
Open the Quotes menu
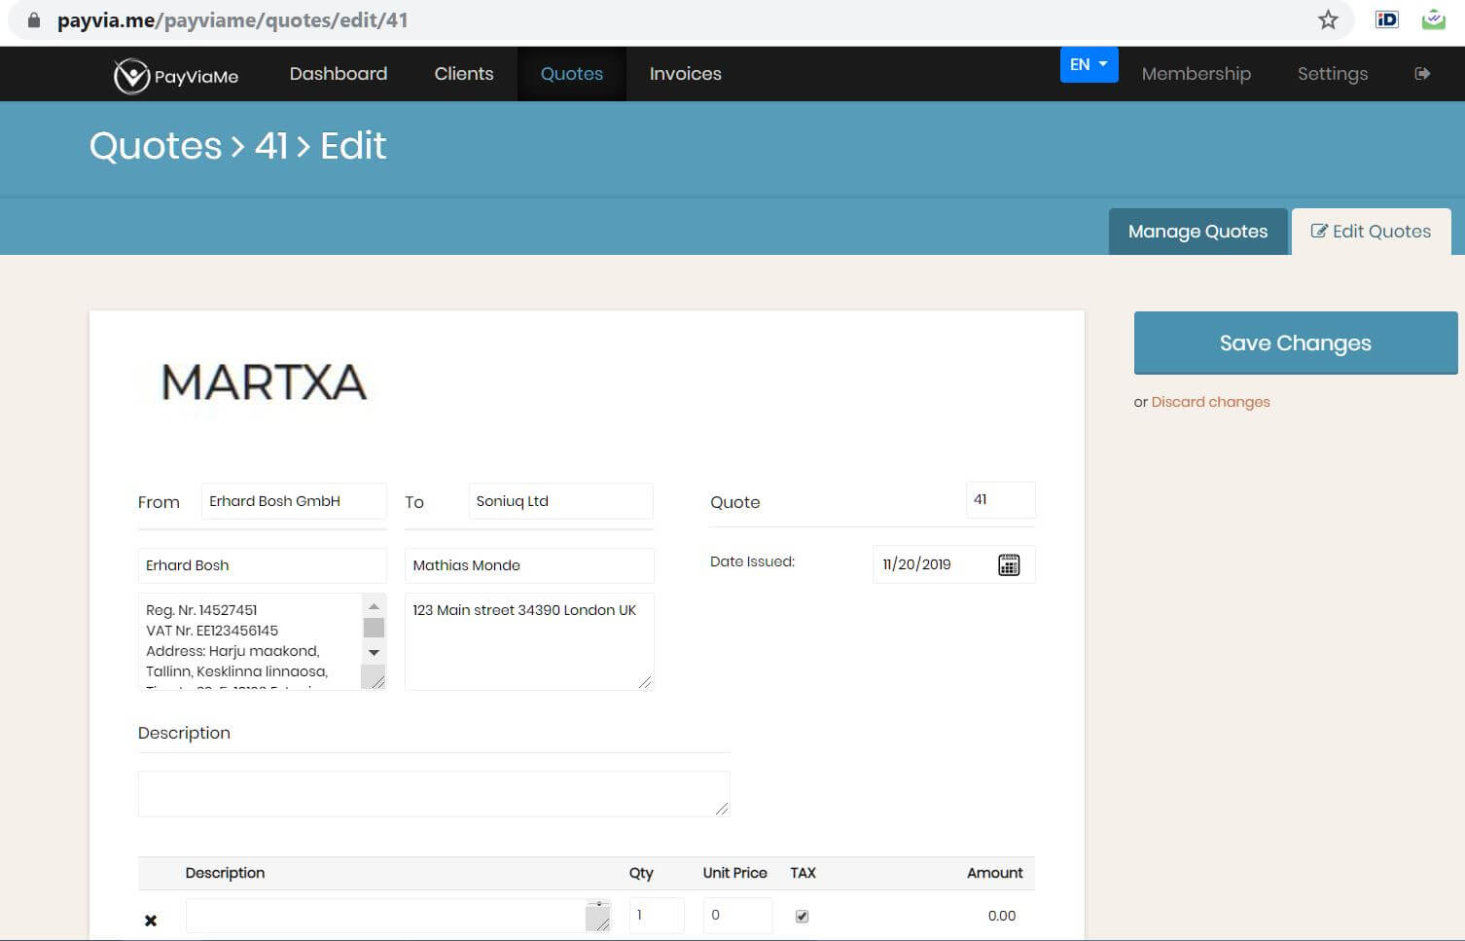click(x=572, y=74)
